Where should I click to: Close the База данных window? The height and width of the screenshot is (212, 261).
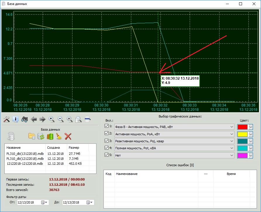[x=254, y=4]
